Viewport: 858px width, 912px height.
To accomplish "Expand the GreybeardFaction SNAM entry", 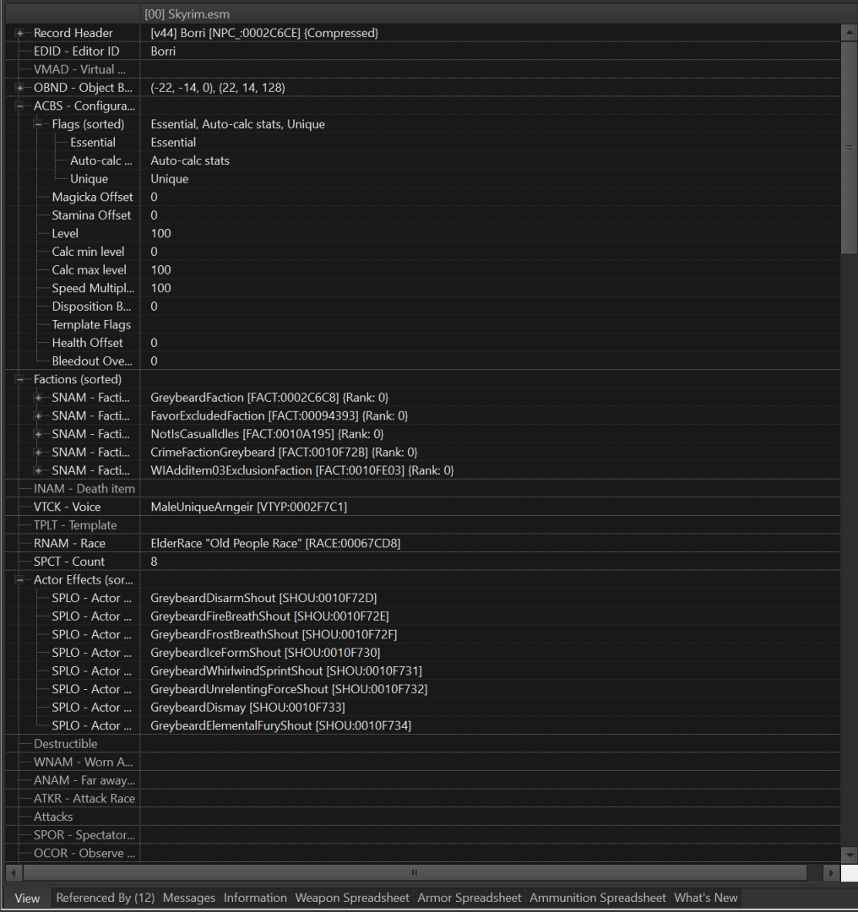I will (x=38, y=398).
